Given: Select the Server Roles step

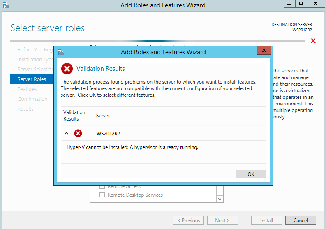Looking at the screenshot, I should (32, 79).
